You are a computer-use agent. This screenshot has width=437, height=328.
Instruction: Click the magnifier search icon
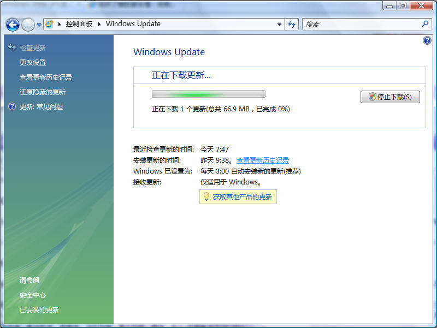426,24
